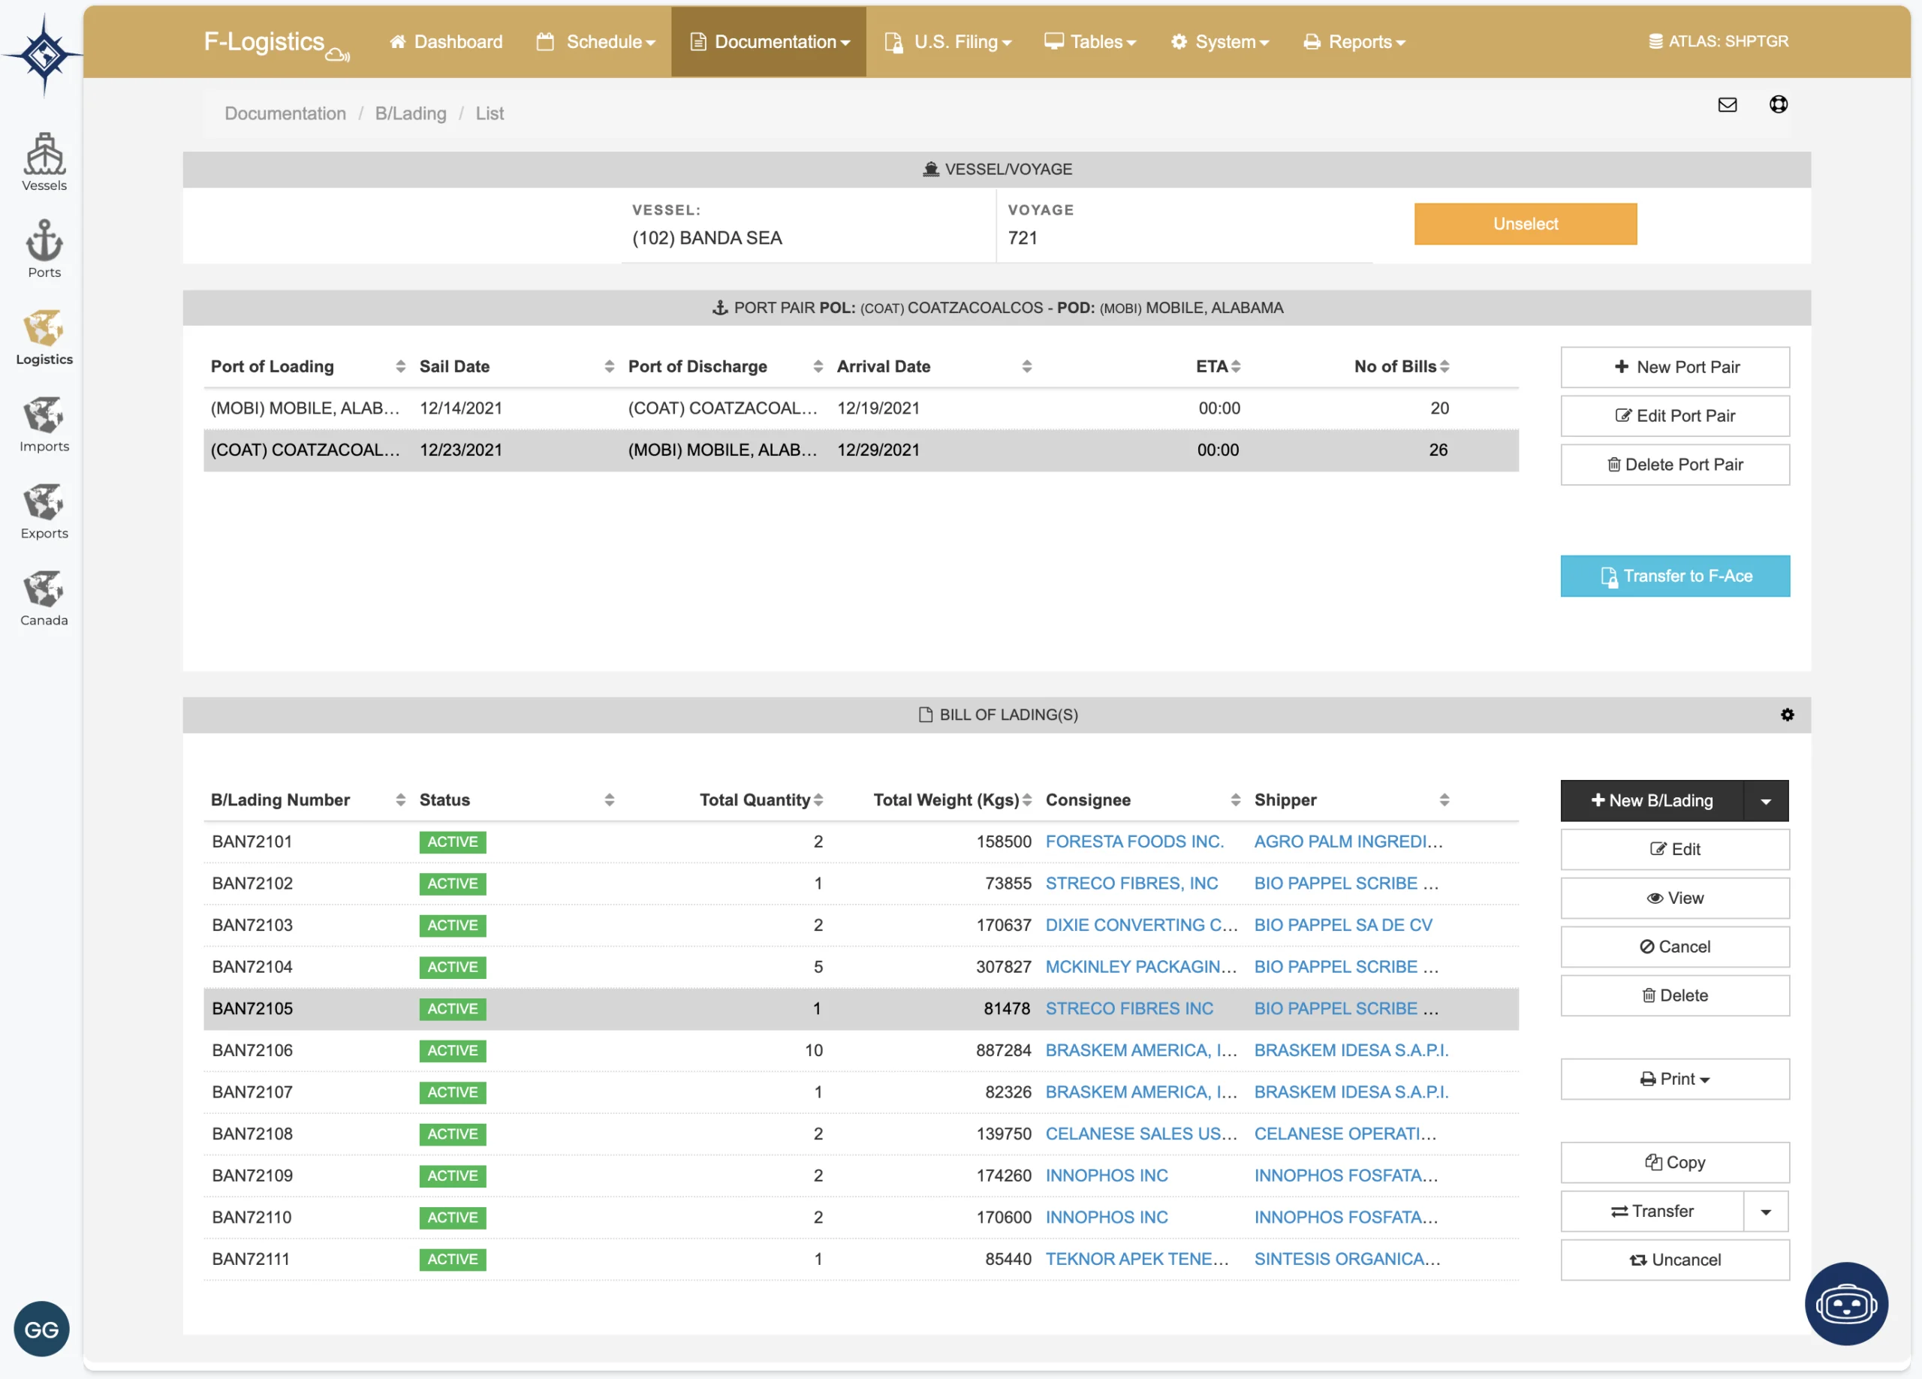This screenshot has height=1379, width=1922.
Task: Open consignee FORESTA FOODS INC. link
Action: click(x=1134, y=842)
